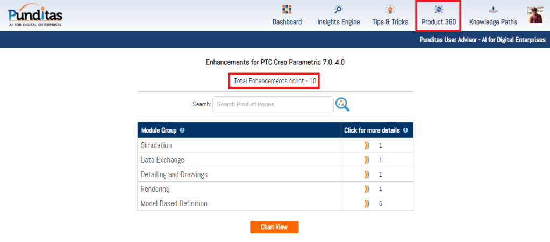Click the magnifier search icon button
The height and width of the screenshot is (242, 550).
point(342,104)
